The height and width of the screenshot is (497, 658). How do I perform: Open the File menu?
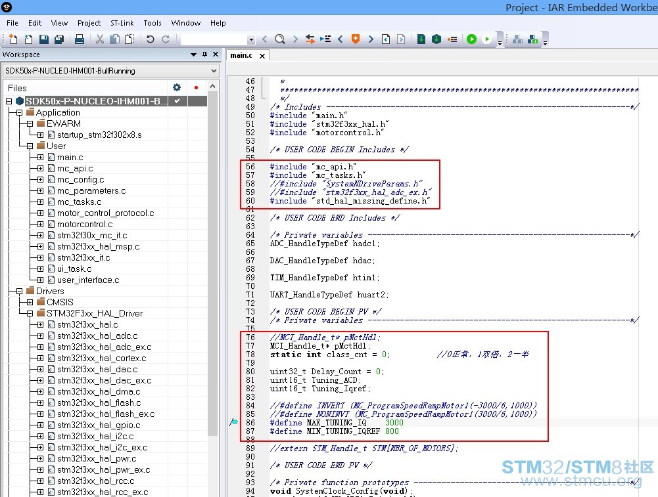[12, 23]
